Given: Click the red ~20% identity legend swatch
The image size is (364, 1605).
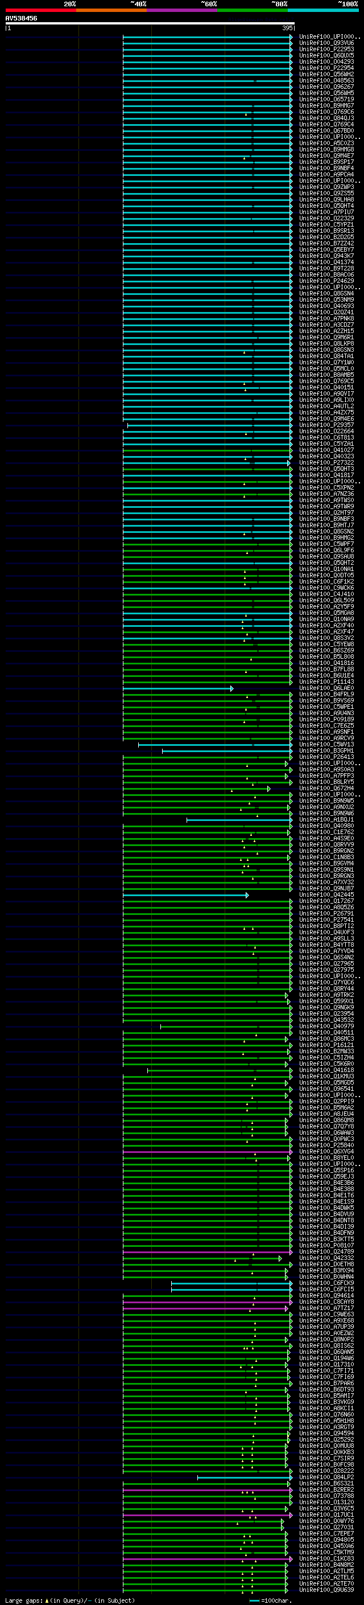Looking at the screenshot, I should [40, 10].
